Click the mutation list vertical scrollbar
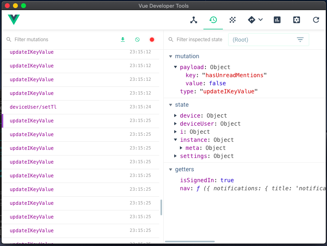This screenshot has height=246, width=327. pyautogui.click(x=161, y=208)
